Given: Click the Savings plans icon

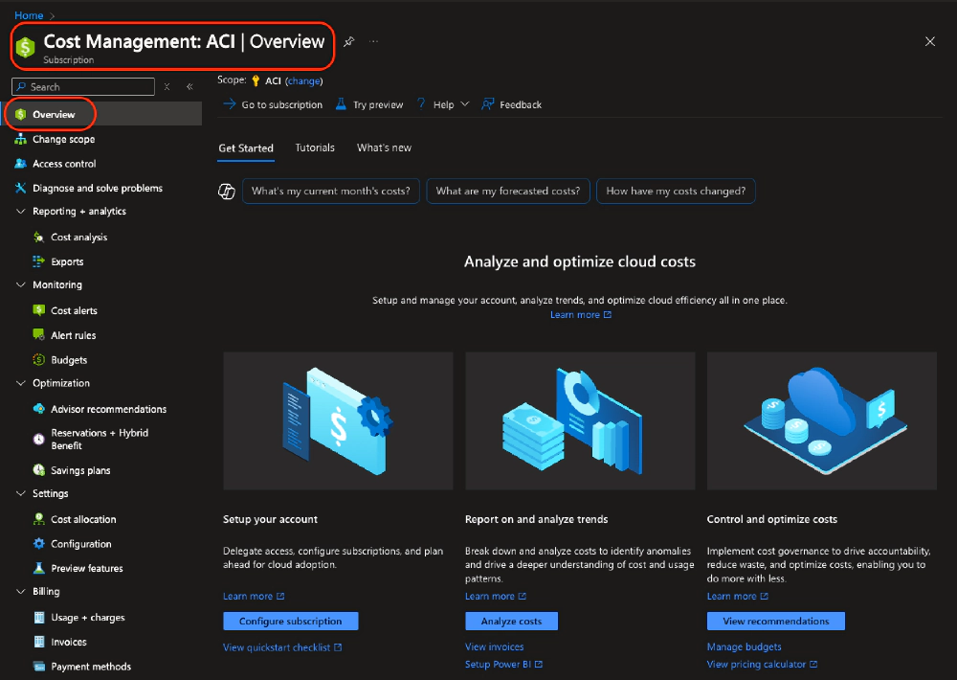Looking at the screenshot, I should tap(39, 470).
